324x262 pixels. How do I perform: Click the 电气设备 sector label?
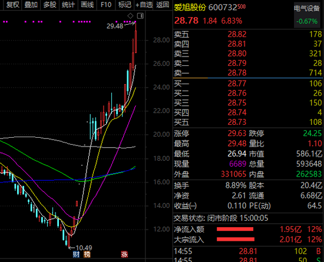(x=307, y=9)
